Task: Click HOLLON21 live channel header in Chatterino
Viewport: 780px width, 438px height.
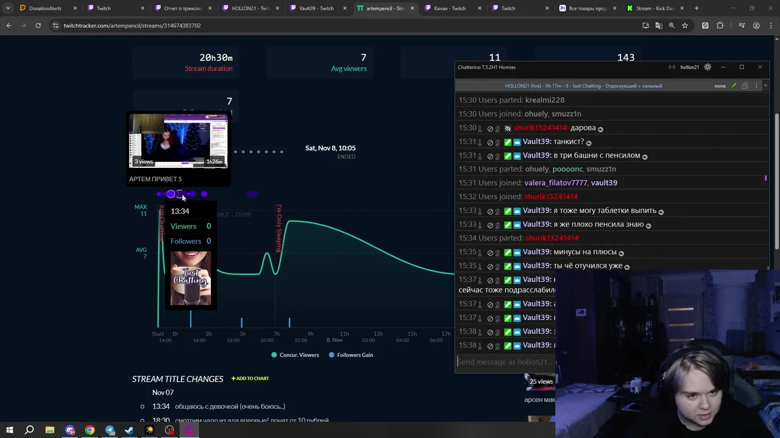Action: [x=583, y=86]
